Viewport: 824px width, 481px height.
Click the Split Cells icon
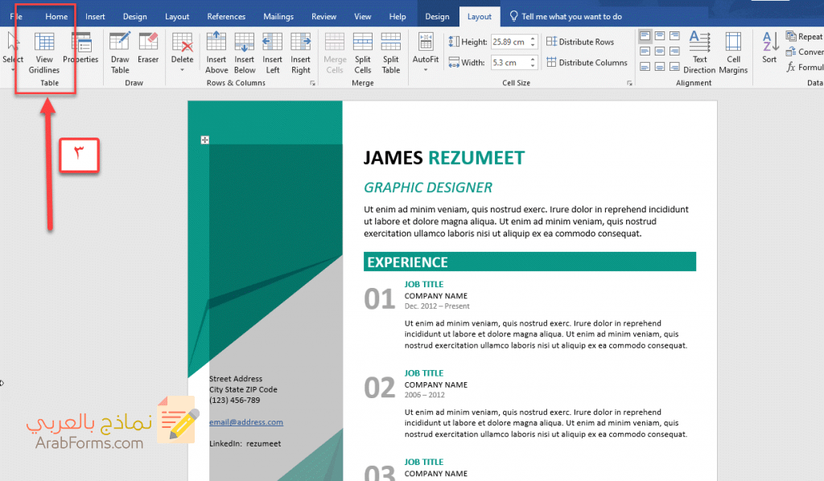tap(363, 51)
